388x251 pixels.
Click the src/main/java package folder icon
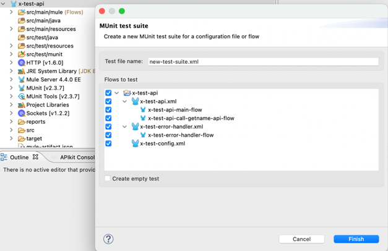coord(22,20)
